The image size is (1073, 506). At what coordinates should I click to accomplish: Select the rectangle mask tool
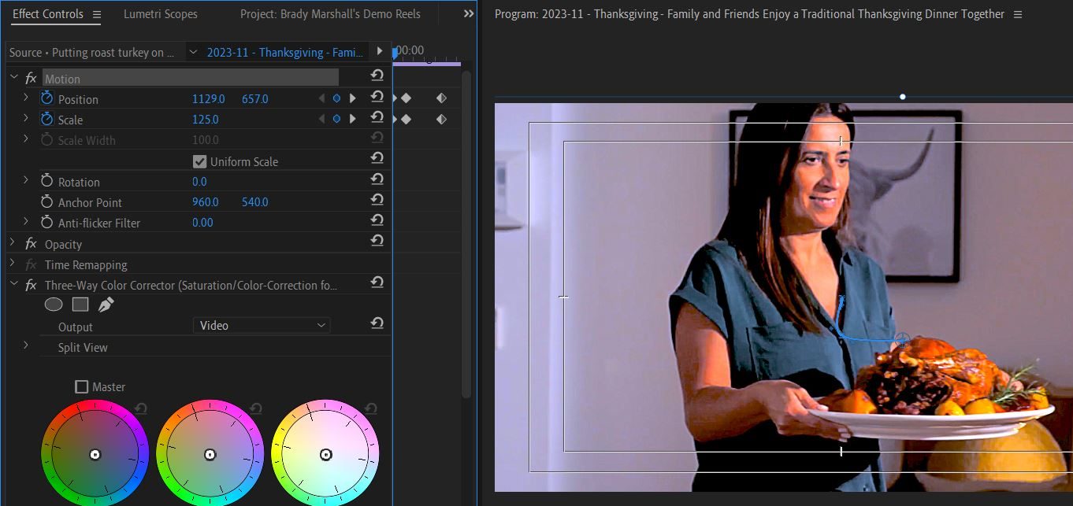coord(80,305)
